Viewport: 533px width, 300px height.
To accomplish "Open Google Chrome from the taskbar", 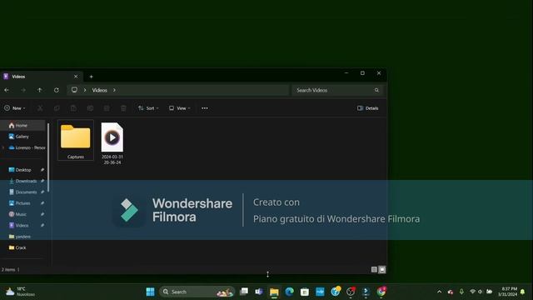I will pyautogui.click(x=381, y=292).
